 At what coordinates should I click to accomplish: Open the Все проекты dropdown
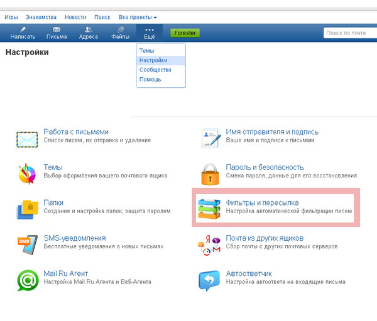(x=138, y=18)
